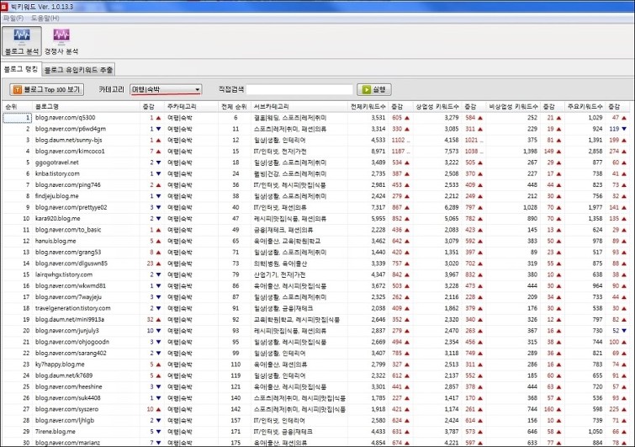
Task: Sort by the 상업성 키워드수 column header
Action: (x=437, y=107)
